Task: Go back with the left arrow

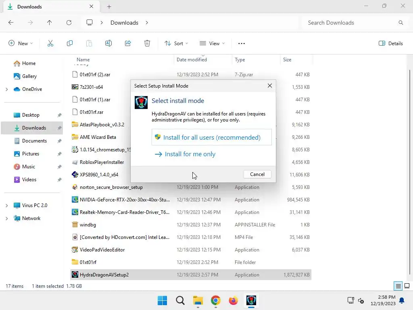Action: [x=11, y=23]
